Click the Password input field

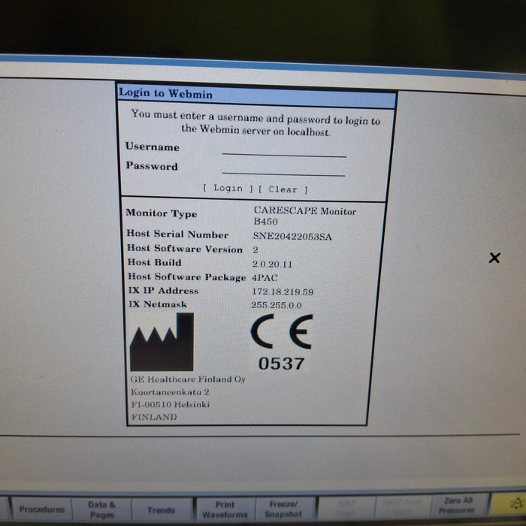point(283,169)
